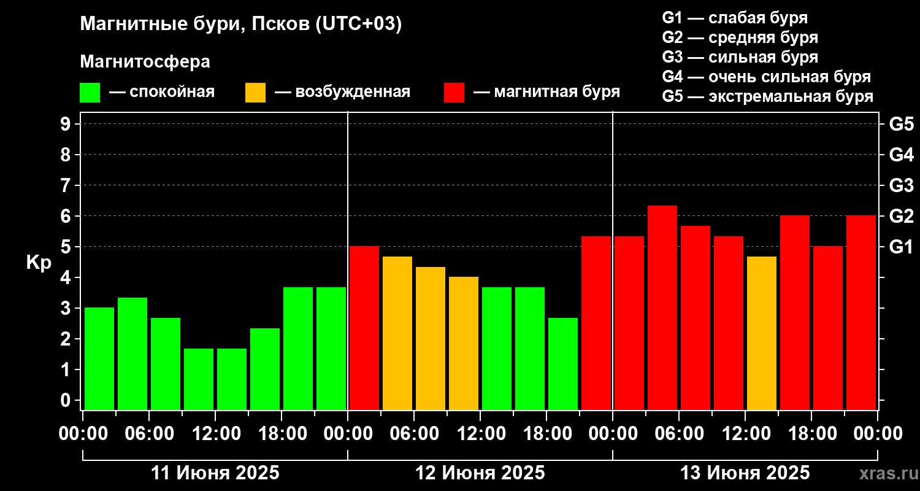Click the green 'спокойная' legend swatch
920x491 pixels.
tap(90, 93)
